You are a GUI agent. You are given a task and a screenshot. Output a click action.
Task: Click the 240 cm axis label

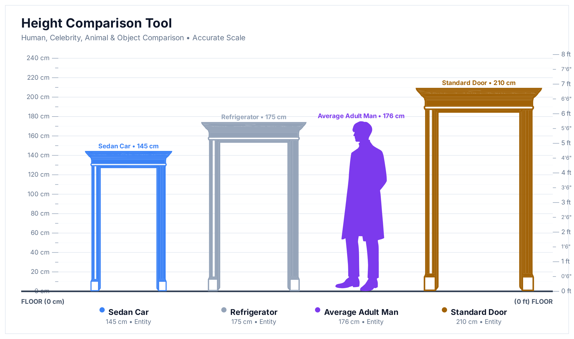point(38,58)
